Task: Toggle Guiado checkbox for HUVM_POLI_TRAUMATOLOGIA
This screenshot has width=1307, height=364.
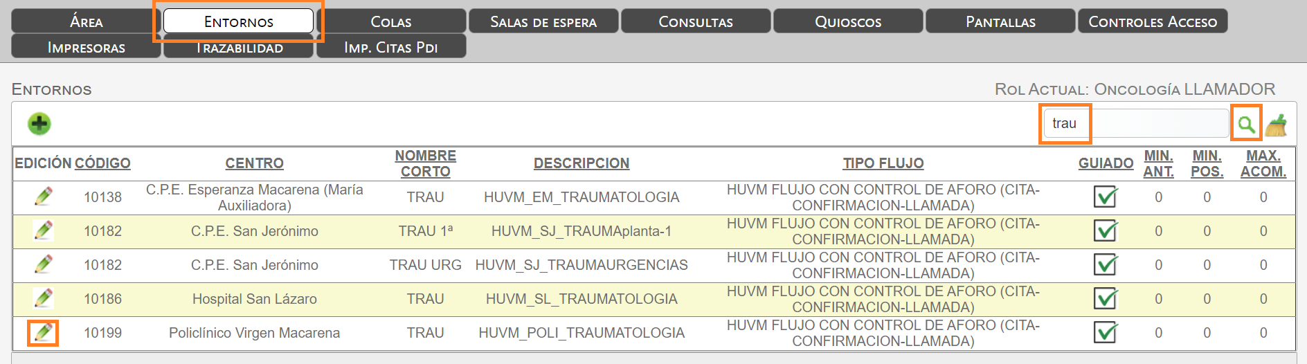Action: 1106,332
